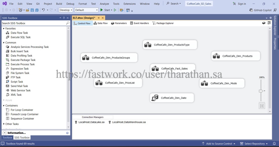Click the Undo toolbar icon
This screenshot has width=279, height=147.
[x=43, y=10]
